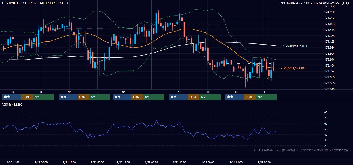Select price axis value 175.082
The width and height of the screenshot is (353, 165).
[x=330, y=6]
